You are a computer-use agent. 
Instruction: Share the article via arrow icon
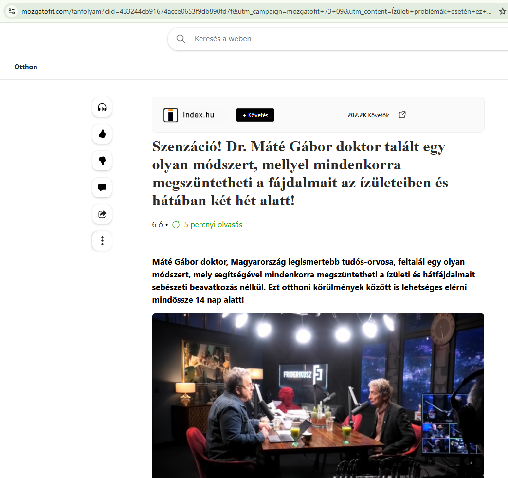click(102, 214)
